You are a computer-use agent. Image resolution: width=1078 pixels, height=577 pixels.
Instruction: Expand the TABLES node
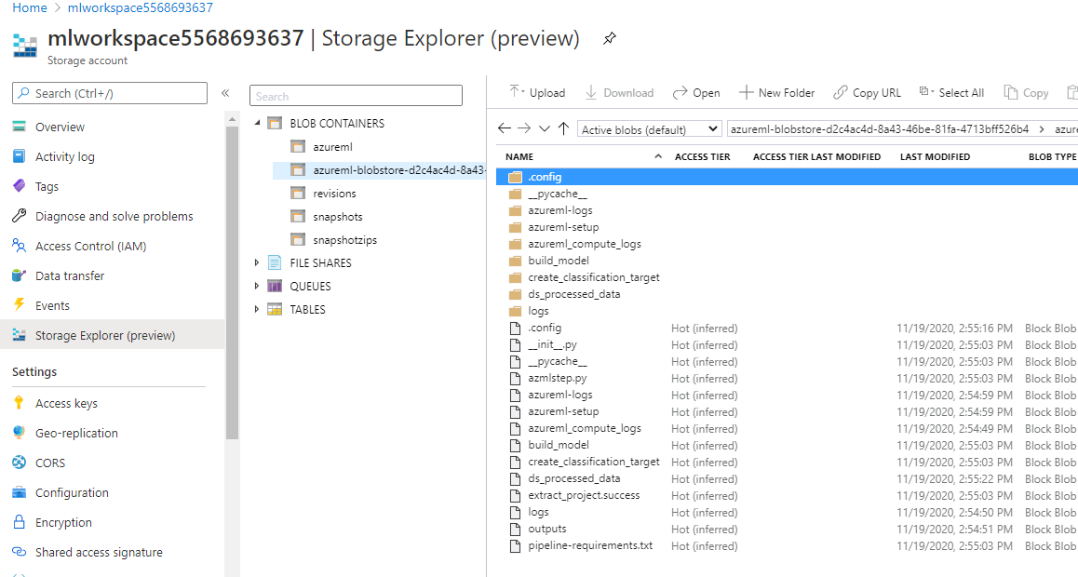[257, 309]
